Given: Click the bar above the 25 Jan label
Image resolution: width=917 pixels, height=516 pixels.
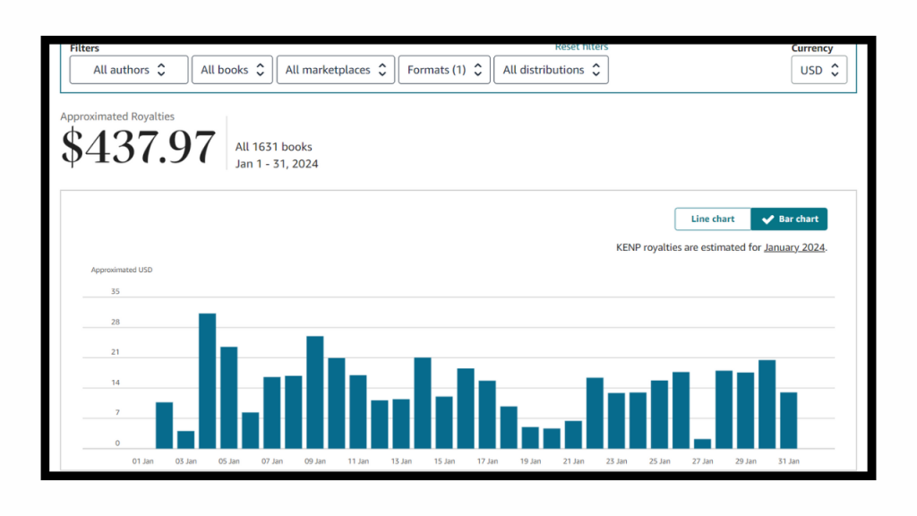Looking at the screenshot, I should 660,414.
